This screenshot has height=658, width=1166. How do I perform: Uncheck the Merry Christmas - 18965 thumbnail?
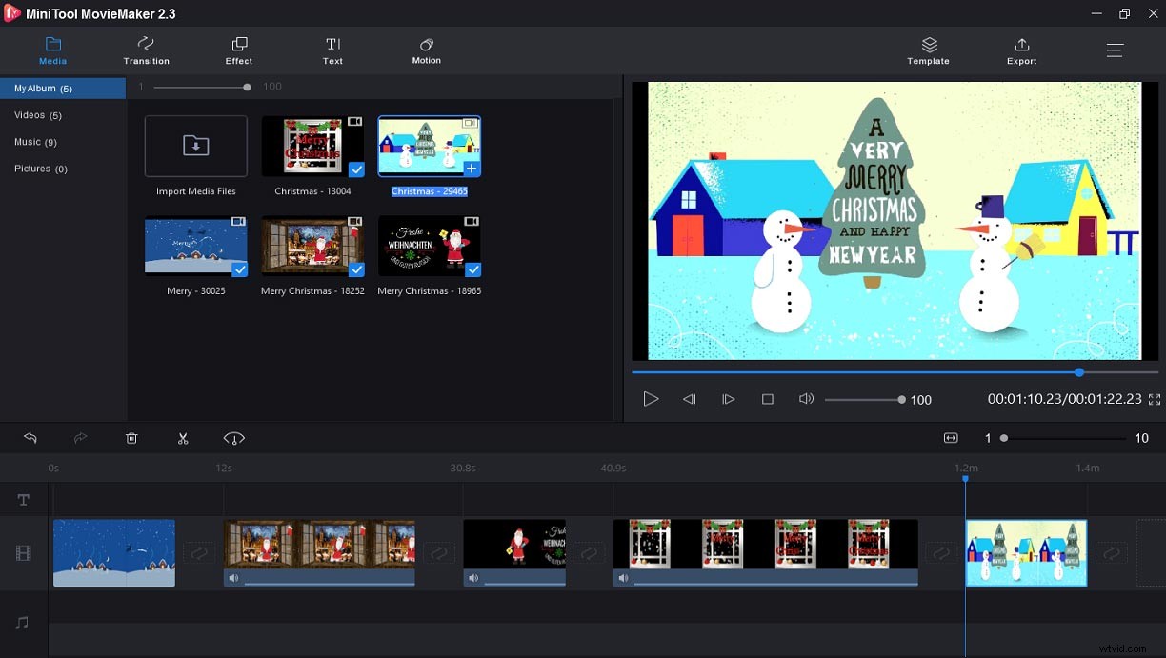click(473, 269)
